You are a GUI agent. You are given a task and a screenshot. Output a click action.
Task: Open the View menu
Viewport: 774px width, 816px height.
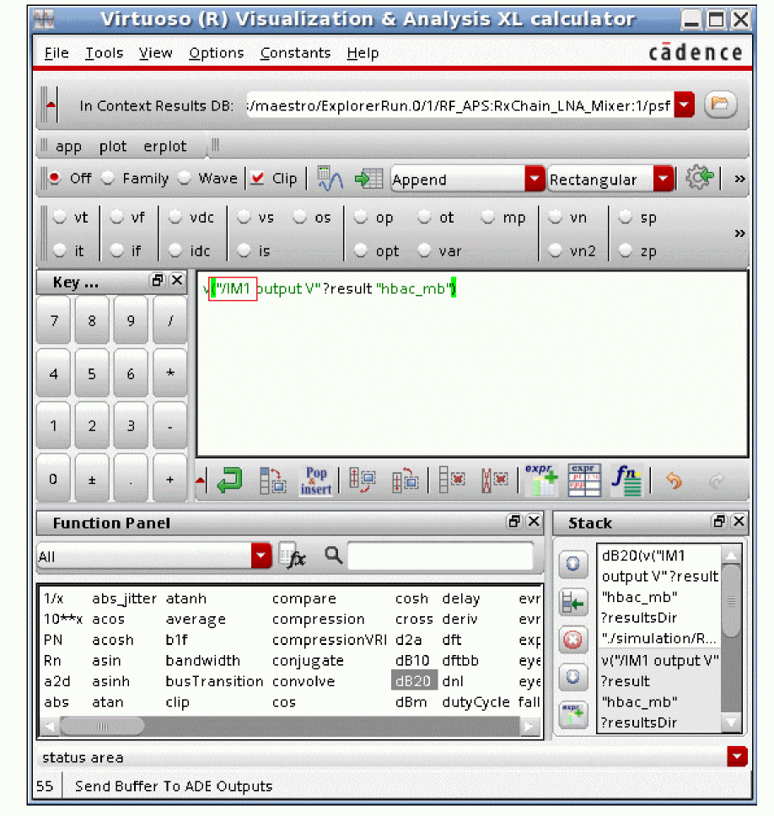click(155, 53)
